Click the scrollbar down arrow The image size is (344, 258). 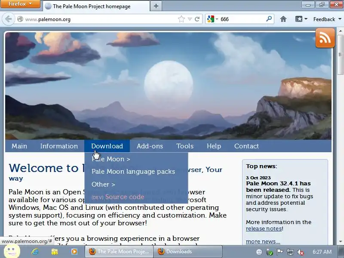[x=340, y=242]
